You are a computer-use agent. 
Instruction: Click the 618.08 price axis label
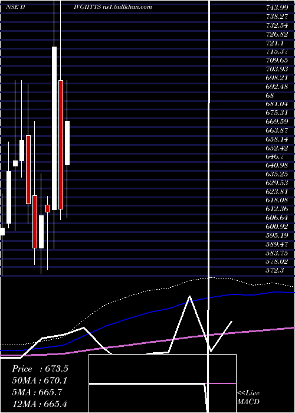coord(277,200)
